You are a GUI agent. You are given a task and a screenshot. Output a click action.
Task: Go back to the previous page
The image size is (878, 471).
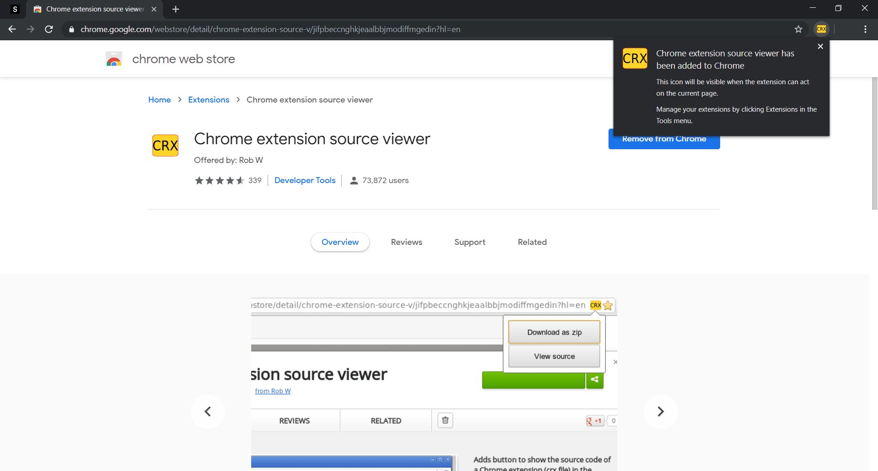click(12, 29)
